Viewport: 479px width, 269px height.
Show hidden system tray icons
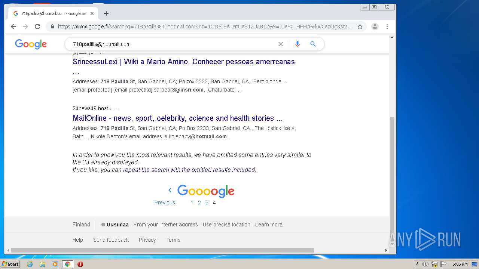coord(417,264)
